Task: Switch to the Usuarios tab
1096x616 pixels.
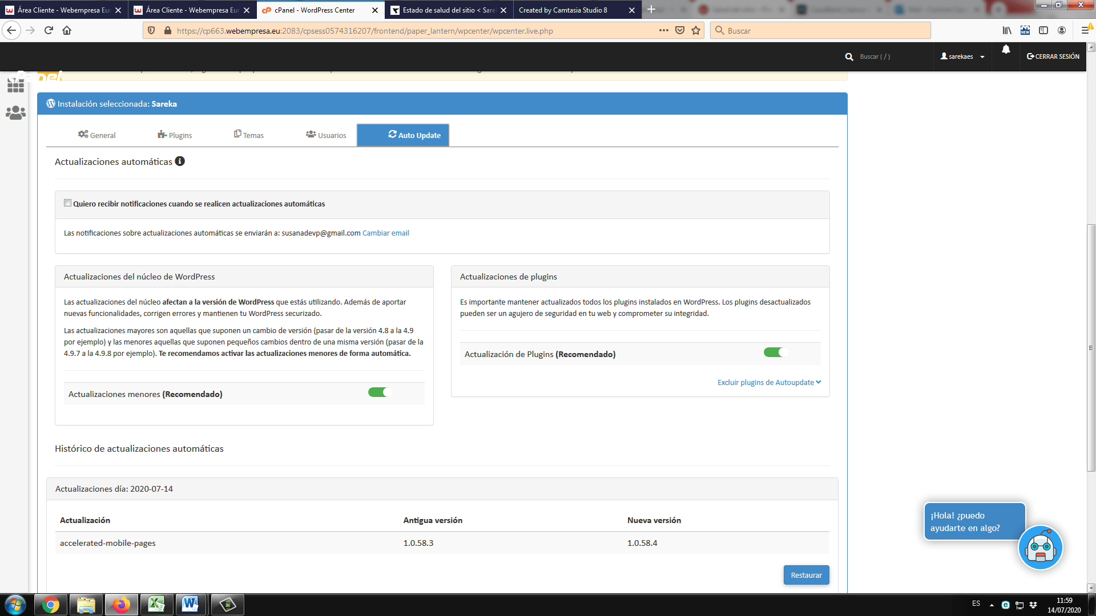Action: pos(326,135)
